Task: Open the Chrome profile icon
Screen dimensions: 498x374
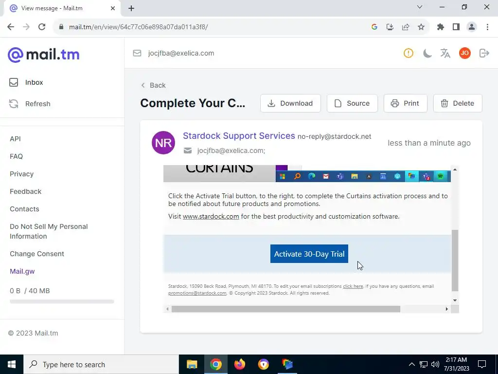Action: click(x=472, y=27)
